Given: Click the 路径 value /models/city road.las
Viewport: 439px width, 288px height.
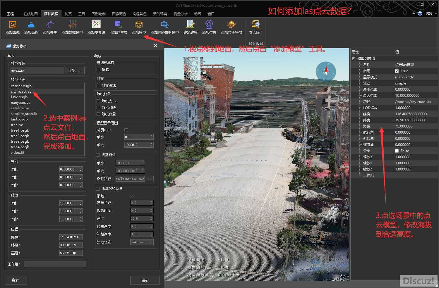Looking at the screenshot, I should (x=413, y=102).
